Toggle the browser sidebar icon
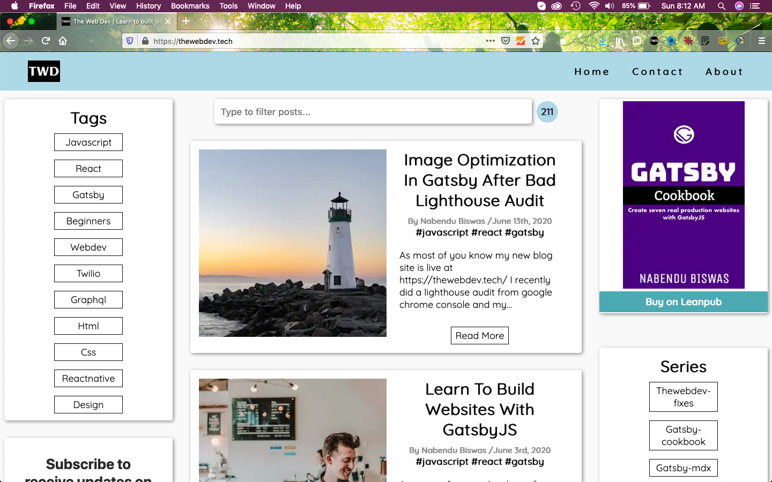 coord(637,41)
